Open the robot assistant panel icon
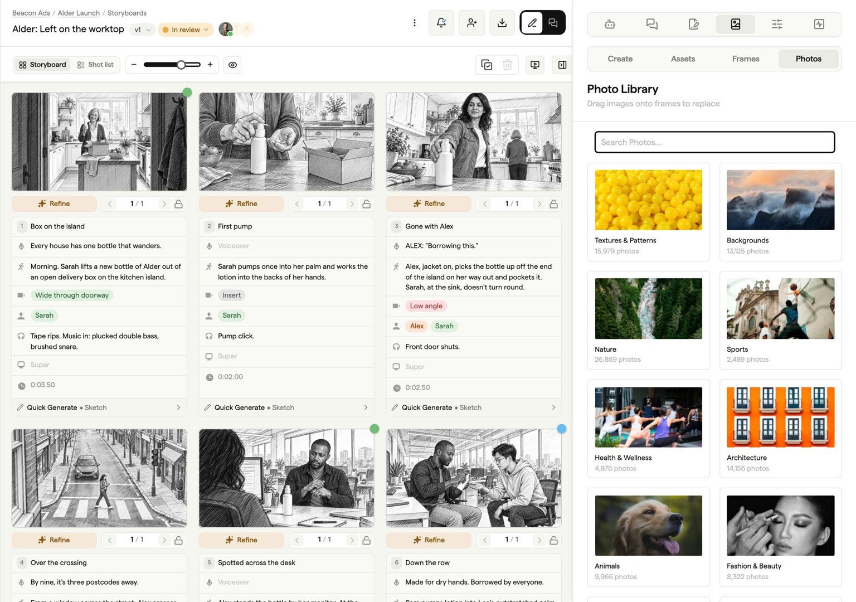 (610, 24)
